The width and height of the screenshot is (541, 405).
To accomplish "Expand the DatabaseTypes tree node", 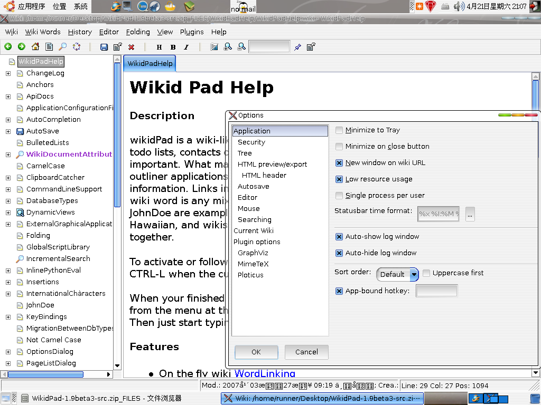I will (8, 201).
